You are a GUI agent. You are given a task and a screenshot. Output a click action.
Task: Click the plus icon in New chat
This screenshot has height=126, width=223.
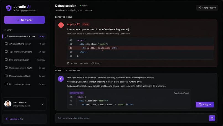pyautogui.click(x=18, y=20)
